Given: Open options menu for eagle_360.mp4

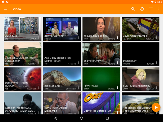Looking at the screenshot, I should click(x=78, y=88).
